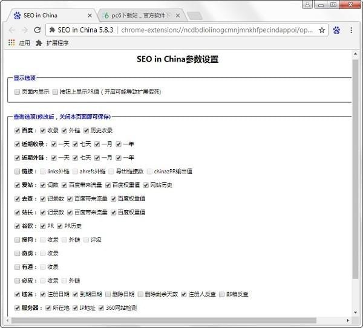Open the Chrome three-dot menu

(x=351, y=30)
